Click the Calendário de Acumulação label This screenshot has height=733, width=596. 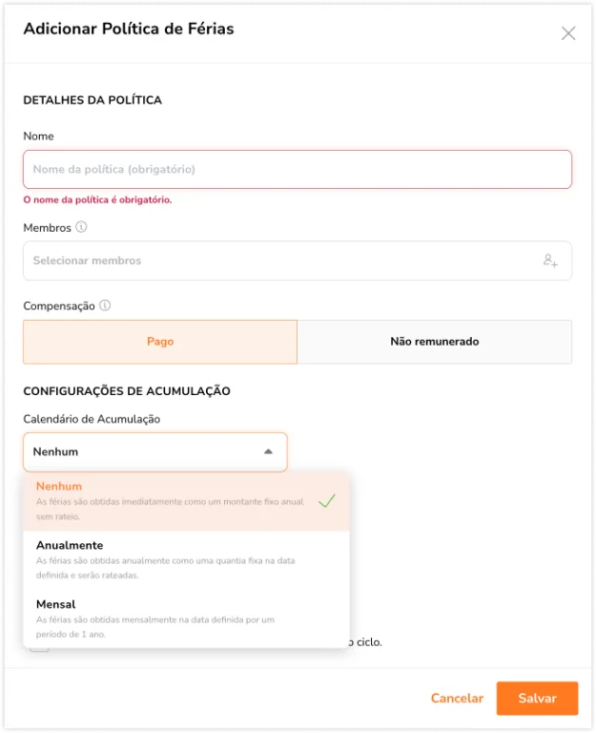pos(92,419)
